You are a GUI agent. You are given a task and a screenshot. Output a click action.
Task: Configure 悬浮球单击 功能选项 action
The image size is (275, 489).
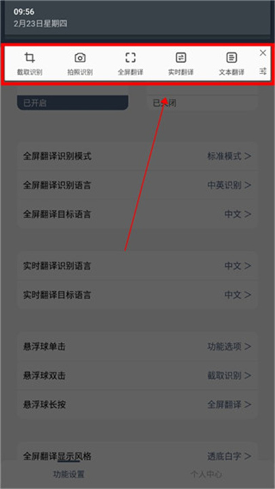pos(137,346)
